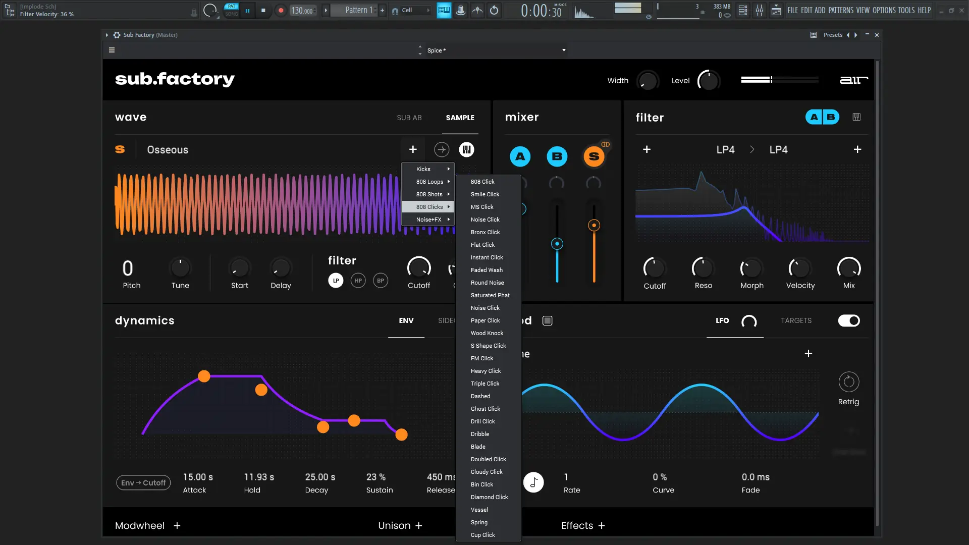
Task: Click the orange S mixer fader handle
Action: (594, 226)
